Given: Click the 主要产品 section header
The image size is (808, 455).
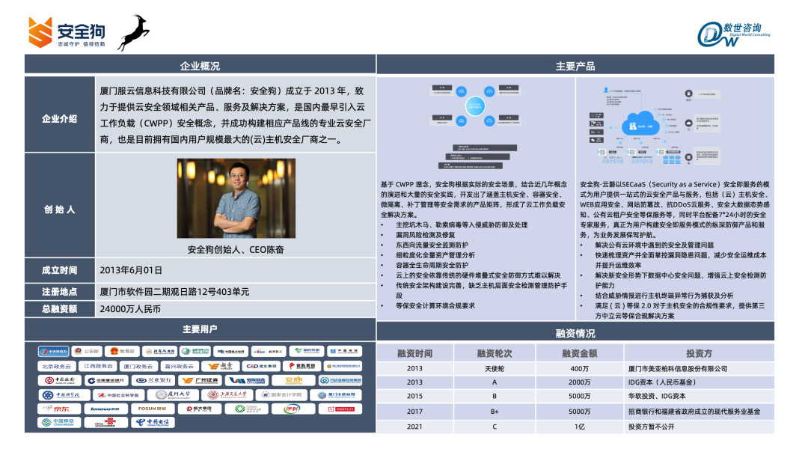Looking at the screenshot, I should coord(575,66).
